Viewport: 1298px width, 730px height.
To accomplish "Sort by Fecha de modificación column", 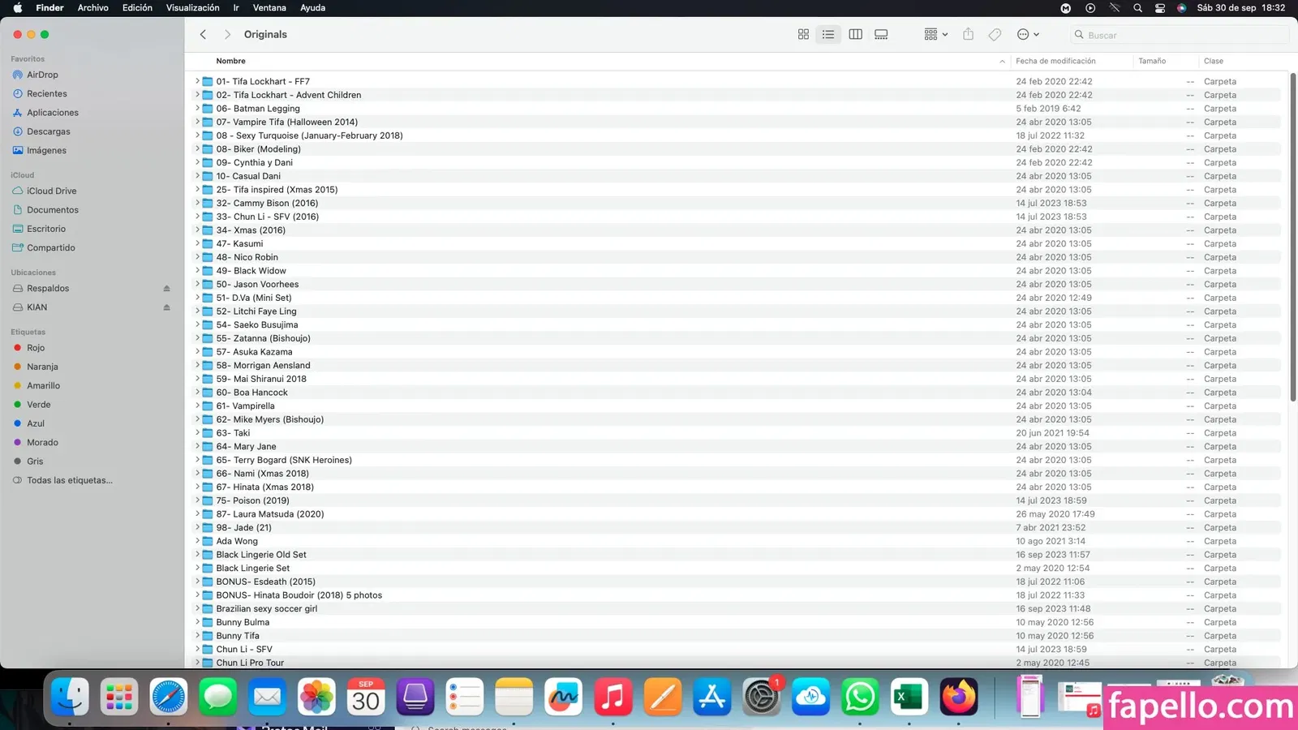I will coord(1055,62).
